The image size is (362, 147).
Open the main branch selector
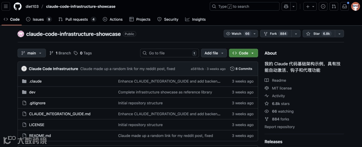pos(32,53)
